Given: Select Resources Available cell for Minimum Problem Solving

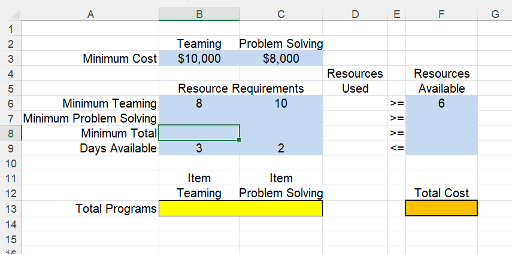Looking at the screenshot, I should click(441, 118).
